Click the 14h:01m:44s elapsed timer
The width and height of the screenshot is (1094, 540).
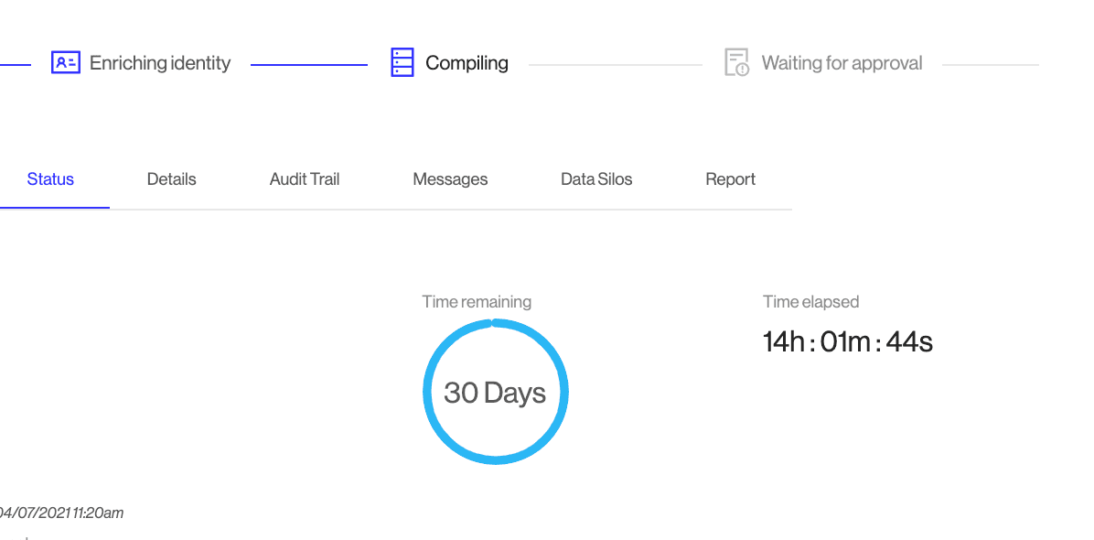point(848,342)
